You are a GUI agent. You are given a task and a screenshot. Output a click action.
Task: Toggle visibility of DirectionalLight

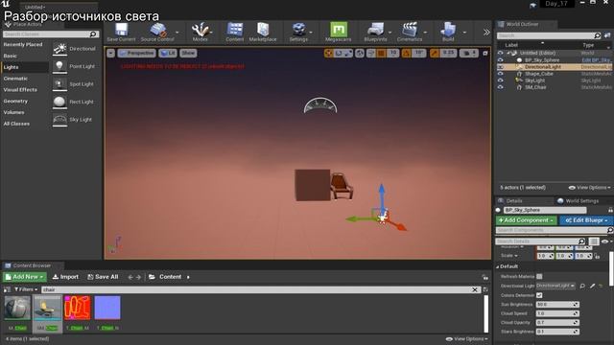(501, 67)
